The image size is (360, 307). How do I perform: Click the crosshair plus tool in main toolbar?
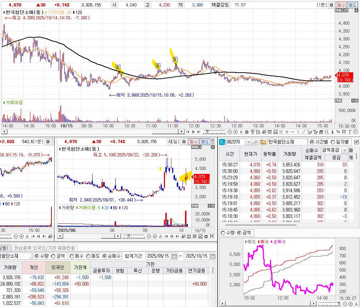point(287,132)
